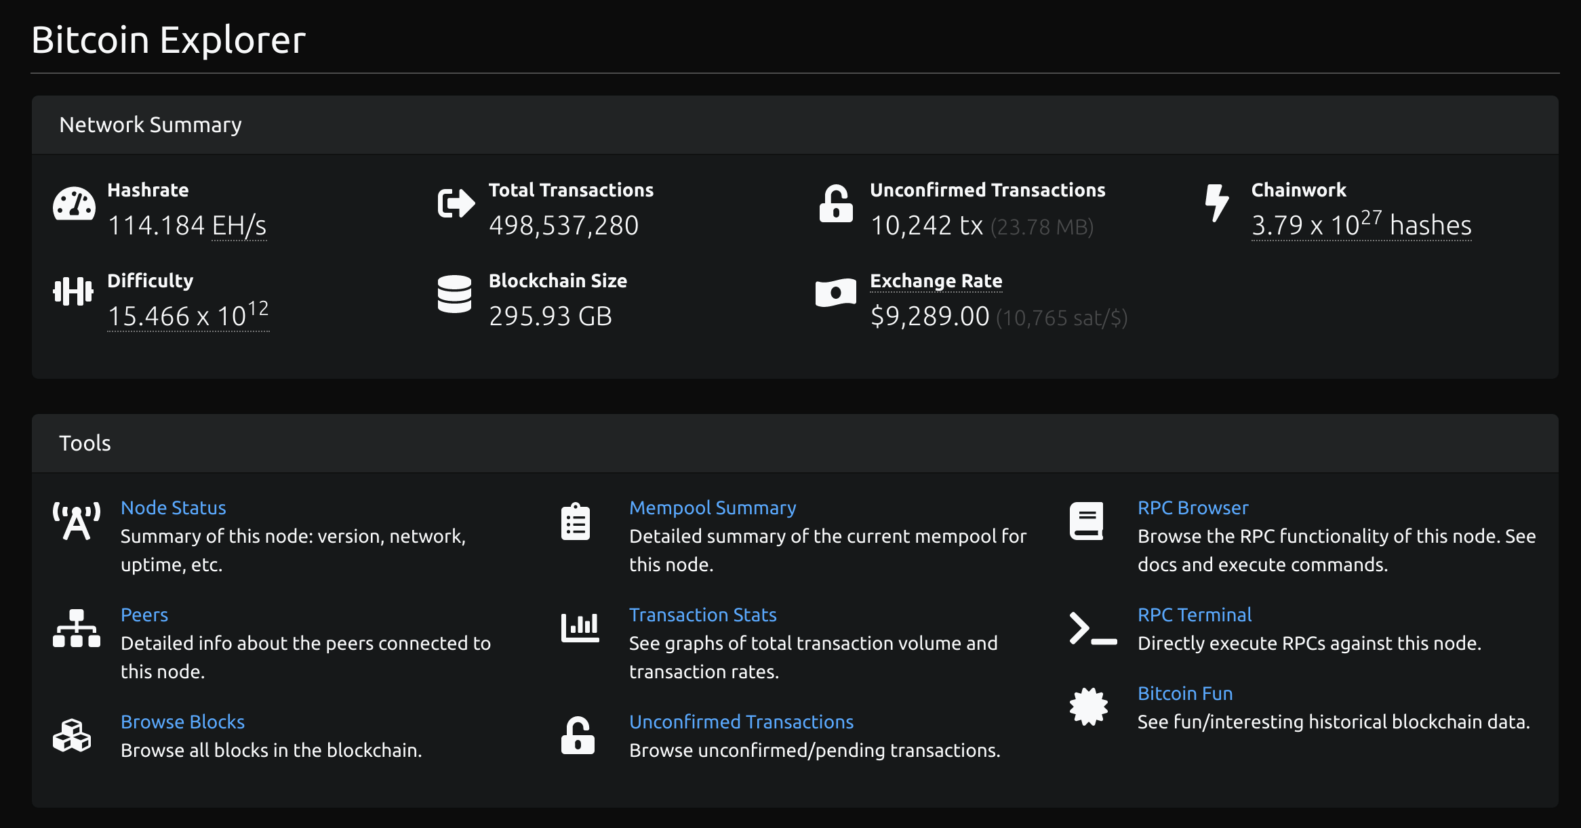1581x828 pixels.
Task: Click the RPC Terminal prompt icon
Action: pyautogui.click(x=1094, y=628)
